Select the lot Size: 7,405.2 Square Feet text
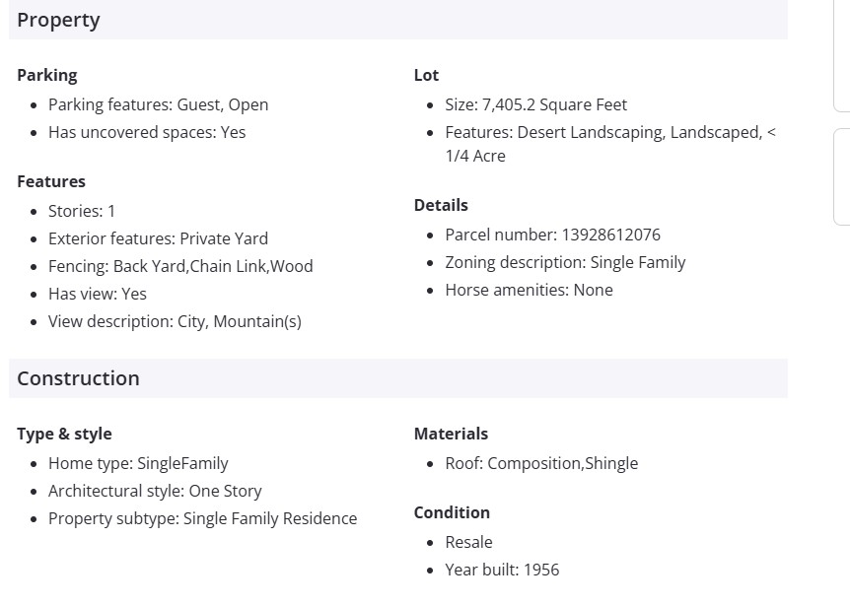 point(535,104)
